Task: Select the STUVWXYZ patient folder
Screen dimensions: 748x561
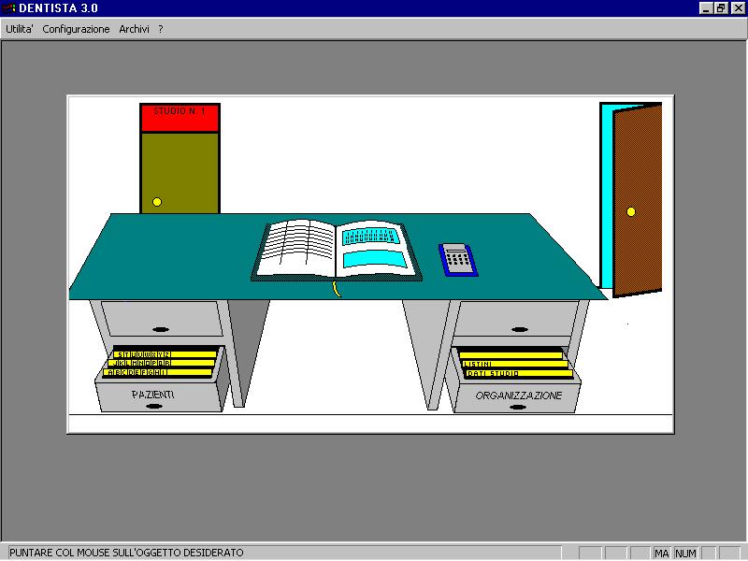Action: coord(165,354)
